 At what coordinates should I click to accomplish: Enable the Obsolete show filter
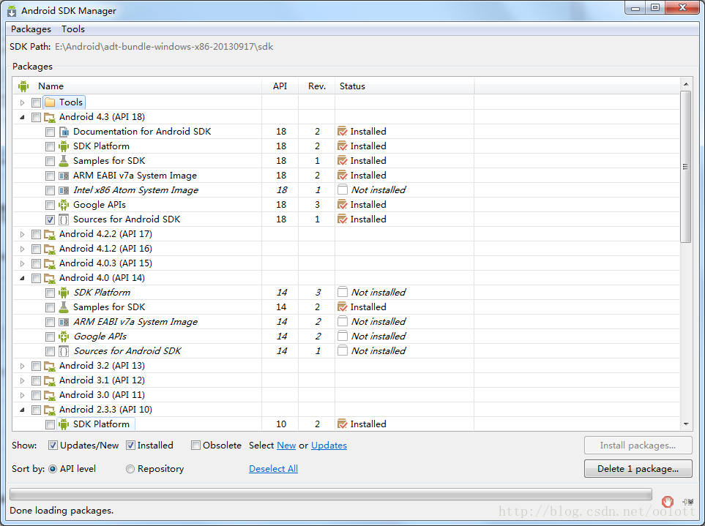point(195,445)
